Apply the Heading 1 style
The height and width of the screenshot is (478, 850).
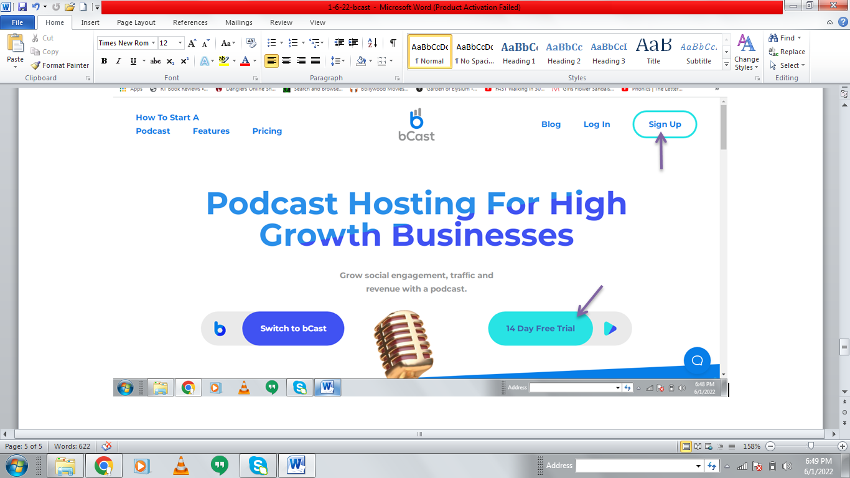pos(519,52)
